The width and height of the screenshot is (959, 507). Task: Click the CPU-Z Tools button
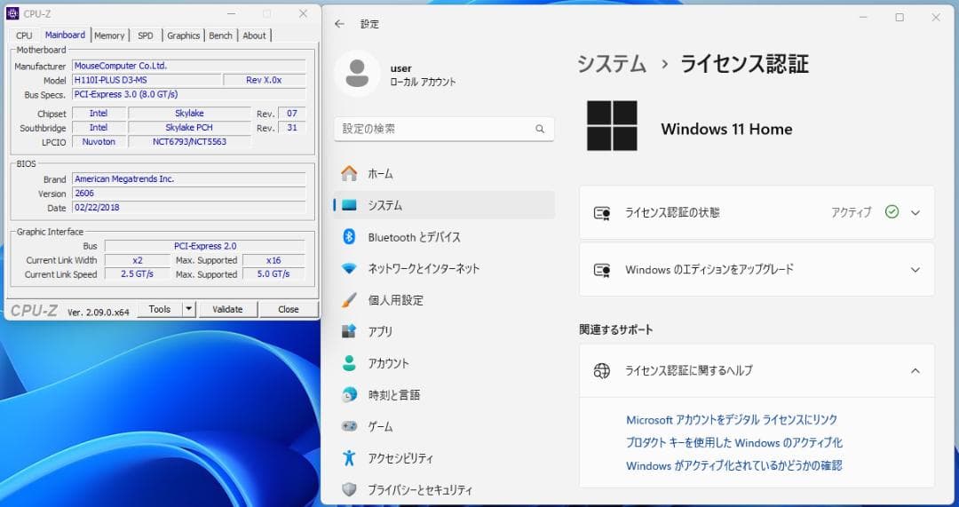160,309
